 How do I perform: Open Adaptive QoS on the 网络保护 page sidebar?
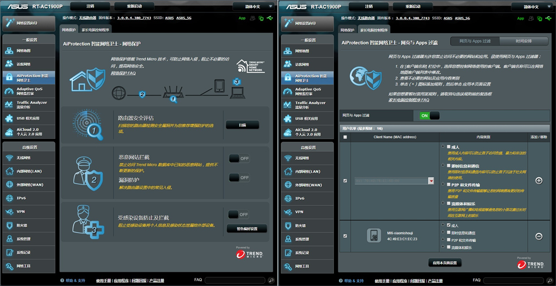pyautogui.click(x=29, y=91)
